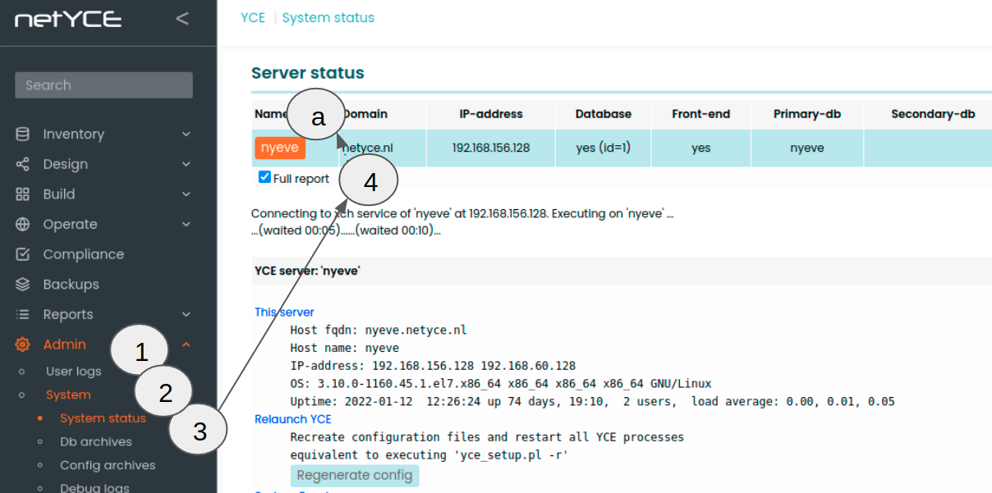
Task: Click the 192.168.156.128 table cell
Action: [x=491, y=148]
